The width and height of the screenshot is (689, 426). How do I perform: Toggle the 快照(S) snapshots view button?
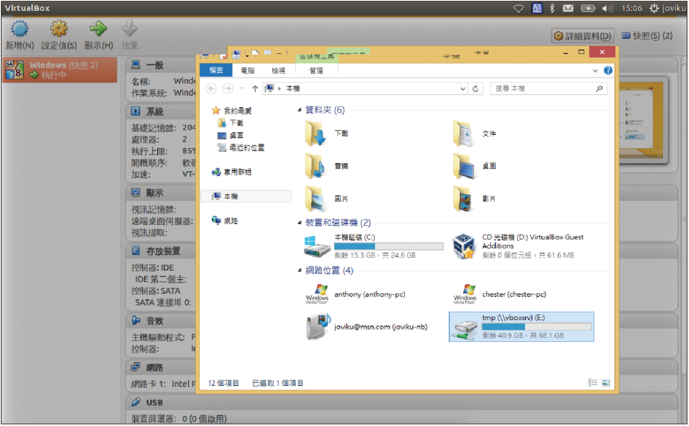click(647, 36)
